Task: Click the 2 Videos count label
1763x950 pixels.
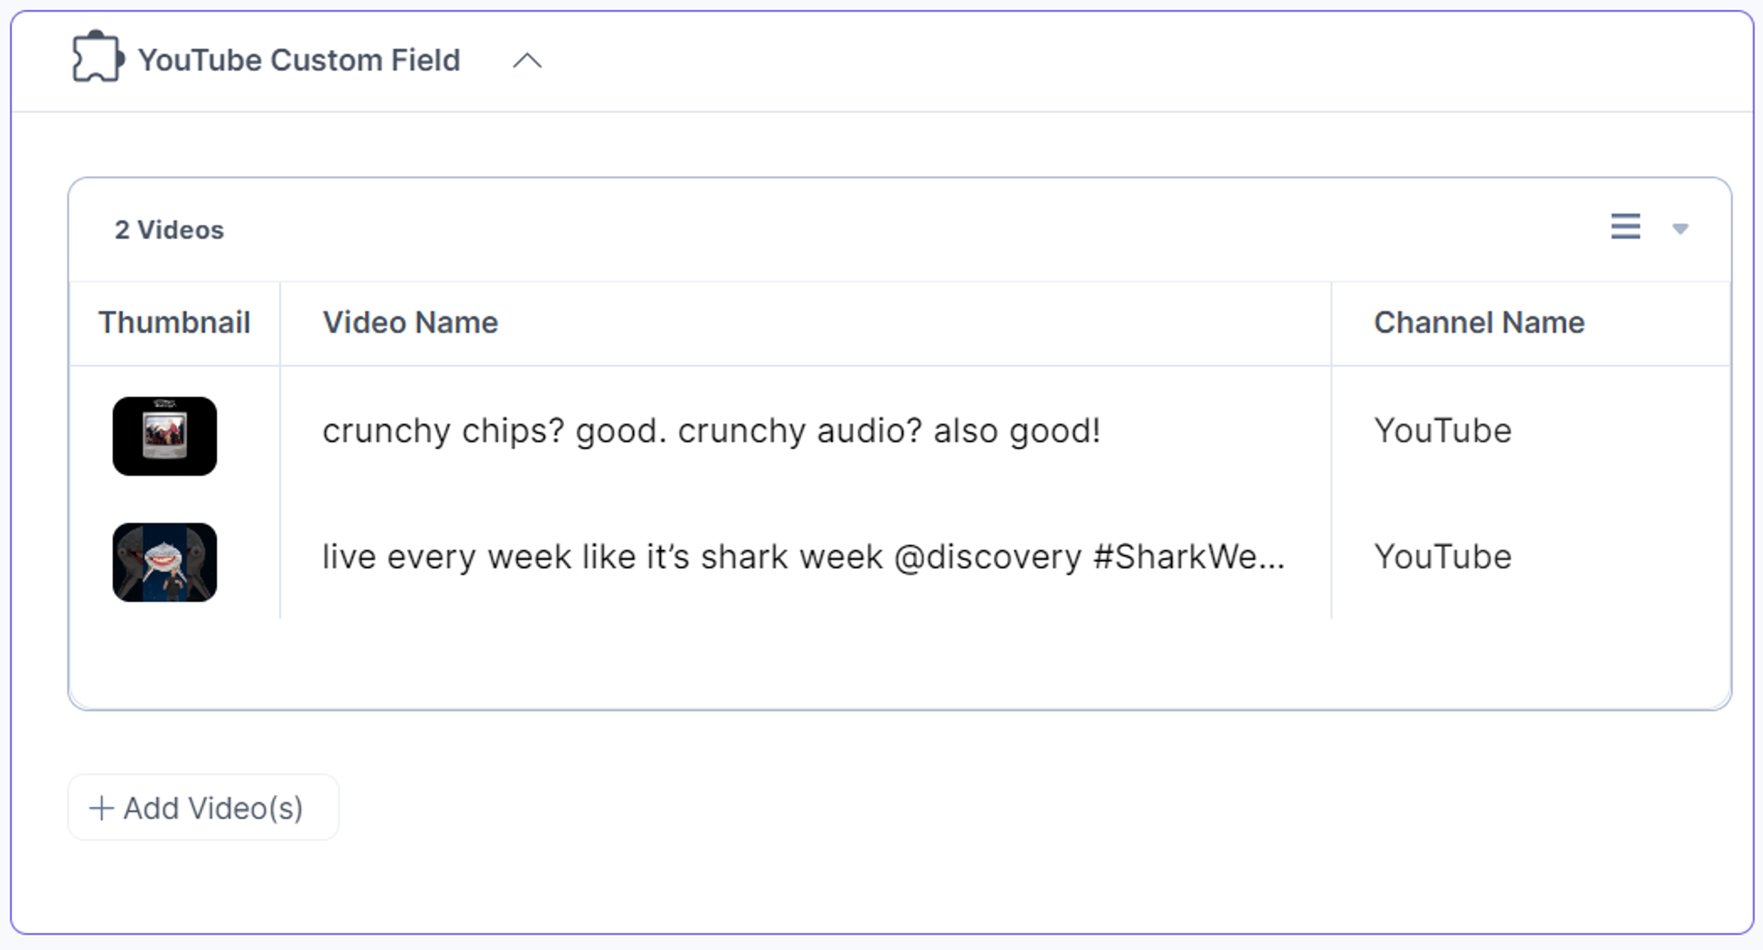Action: (x=169, y=230)
